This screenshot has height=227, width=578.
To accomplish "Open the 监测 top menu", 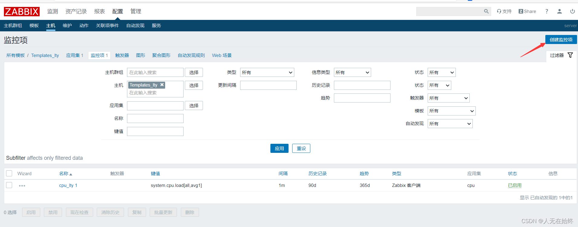I will point(53,11).
